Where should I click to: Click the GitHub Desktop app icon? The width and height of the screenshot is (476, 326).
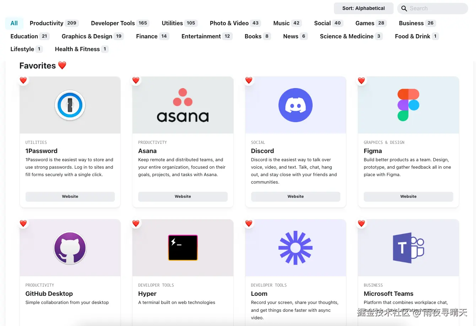70,248
